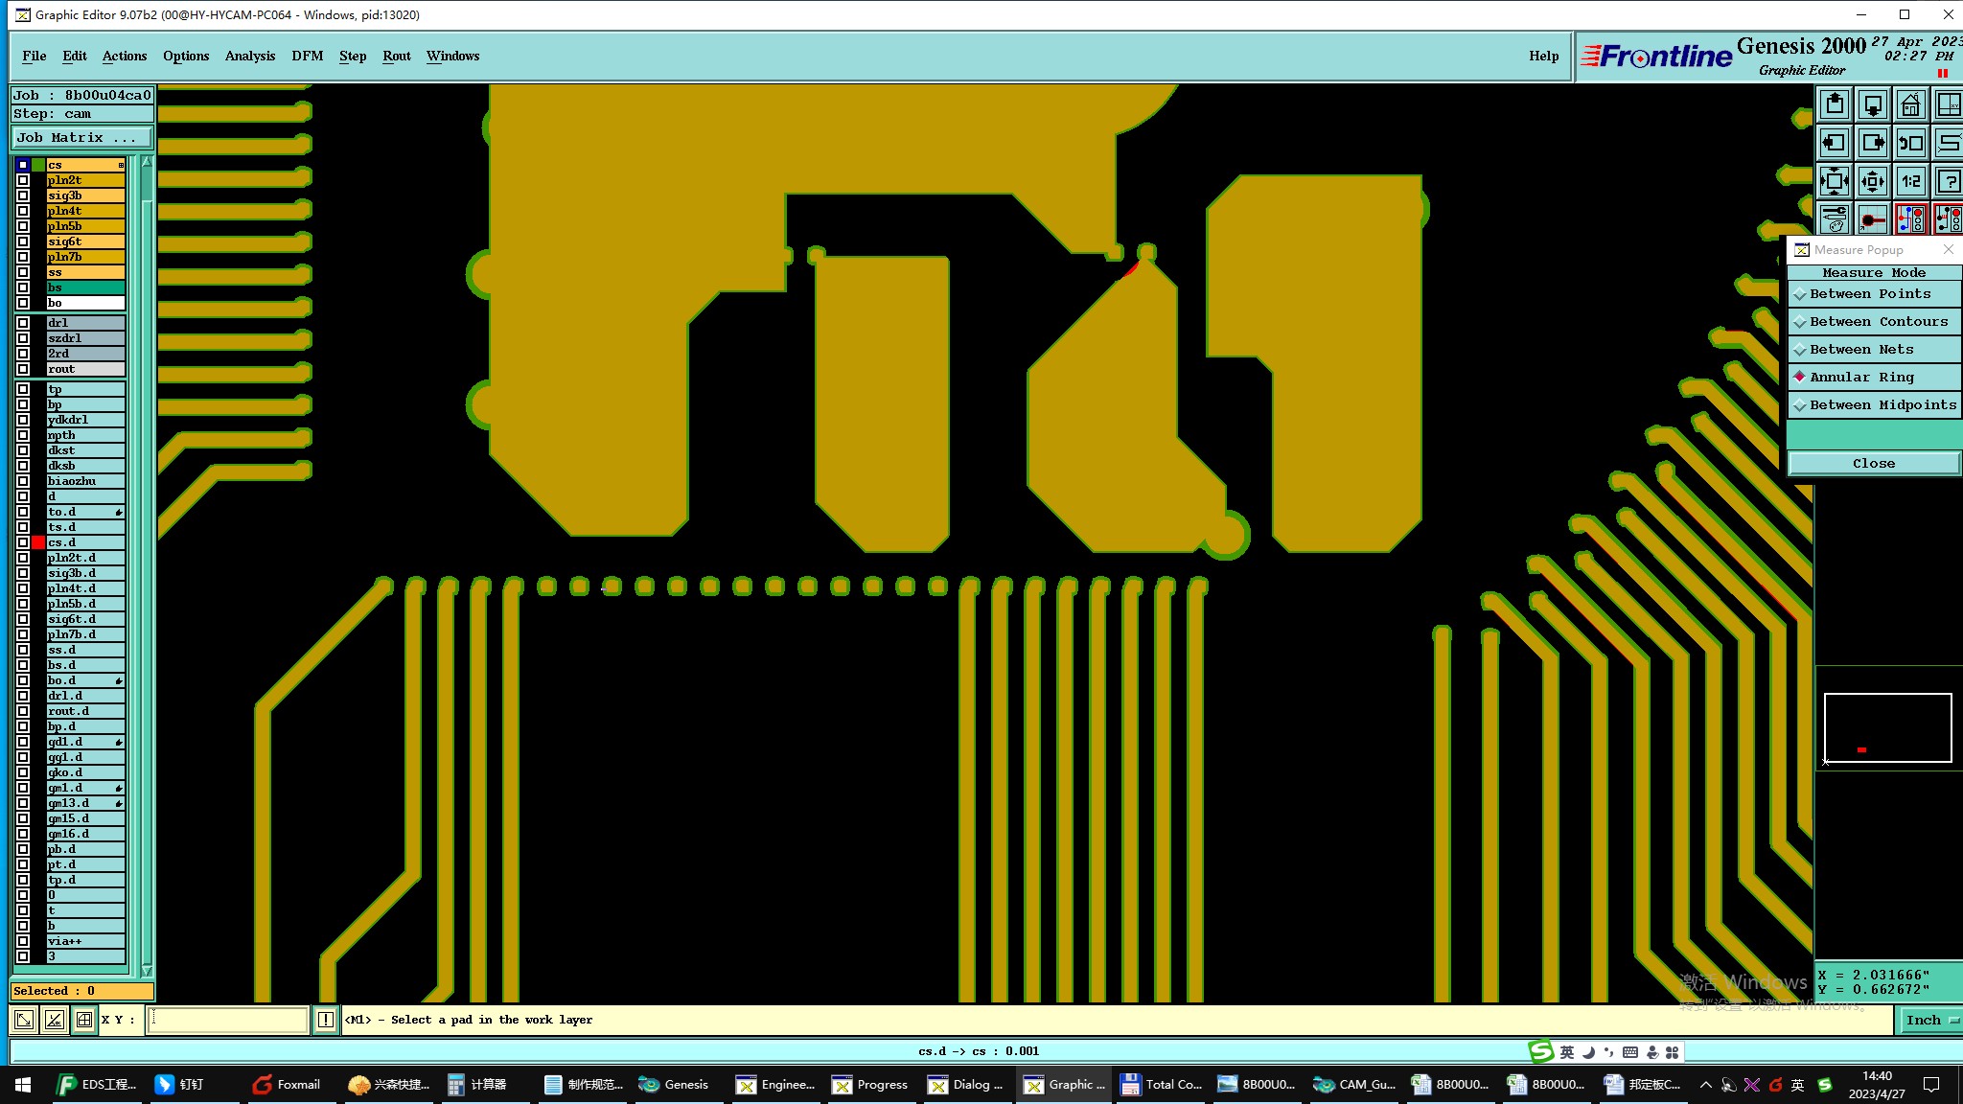Toggle the checkbox for layer sig3b
Image resolution: width=1963 pixels, height=1104 pixels.
coord(23,195)
